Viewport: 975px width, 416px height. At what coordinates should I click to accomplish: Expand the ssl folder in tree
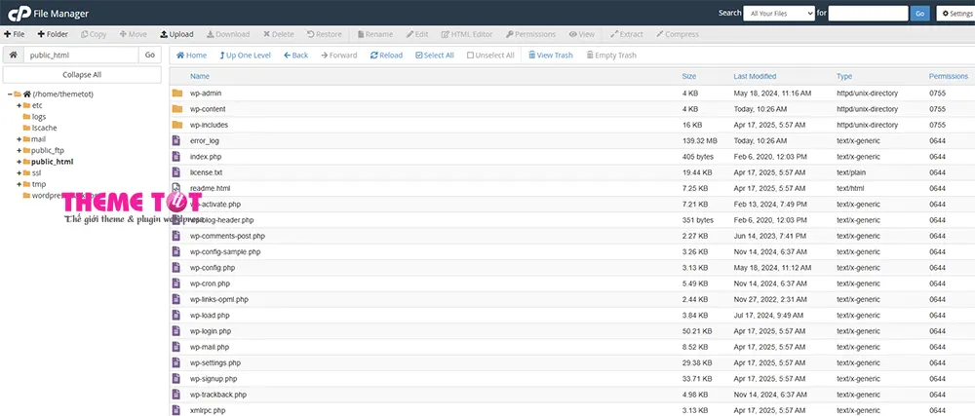pos(19,172)
